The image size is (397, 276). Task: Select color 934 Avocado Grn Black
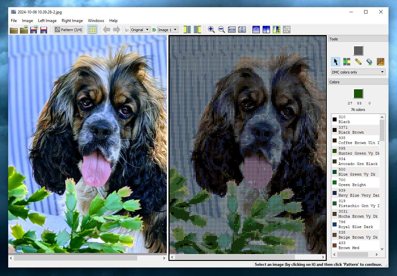point(355,161)
